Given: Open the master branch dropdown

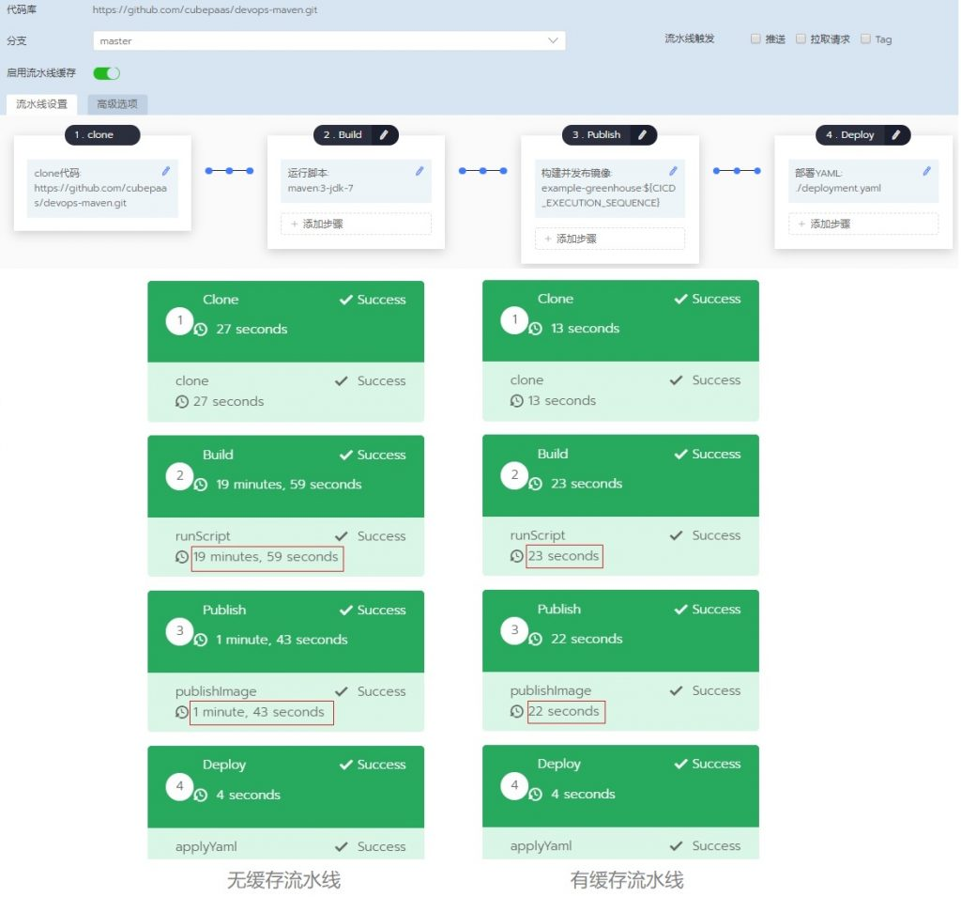Looking at the screenshot, I should tap(329, 41).
